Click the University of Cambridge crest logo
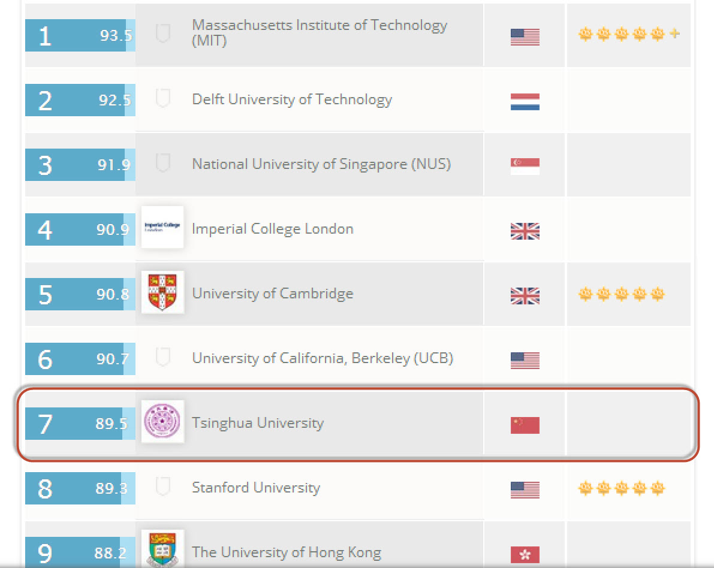The height and width of the screenshot is (568, 714). pos(162,292)
